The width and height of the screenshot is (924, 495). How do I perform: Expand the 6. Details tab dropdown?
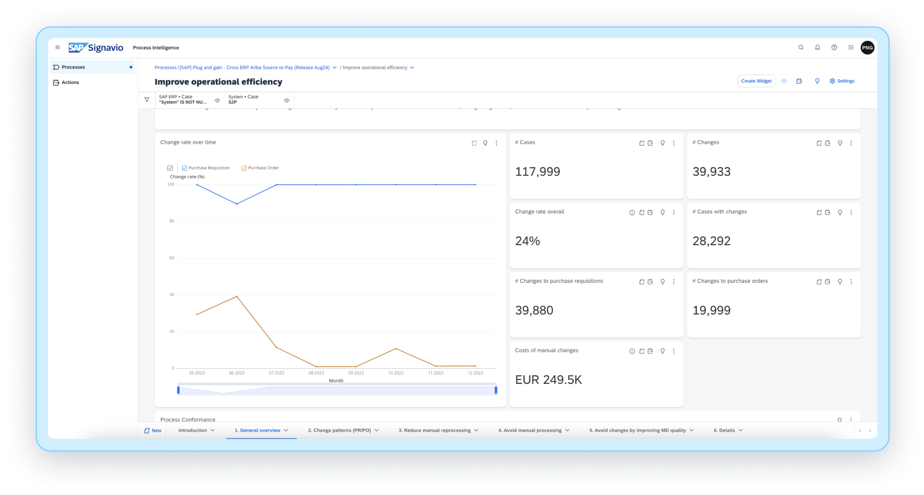click(x=740, y=430)
